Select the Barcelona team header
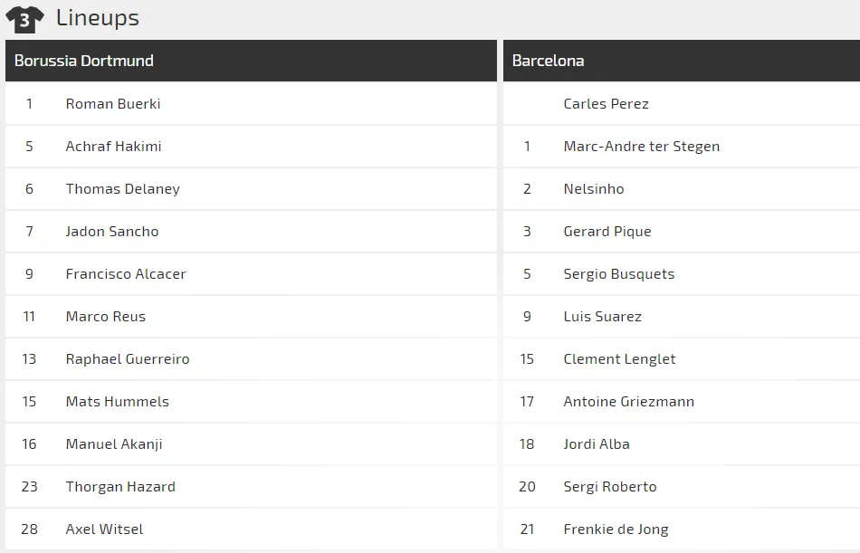 (548, 61)
